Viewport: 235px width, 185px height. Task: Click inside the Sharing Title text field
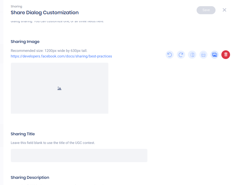point(79,155)
